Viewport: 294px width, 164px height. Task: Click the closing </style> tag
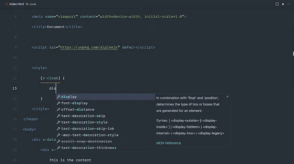coord(40,109)
